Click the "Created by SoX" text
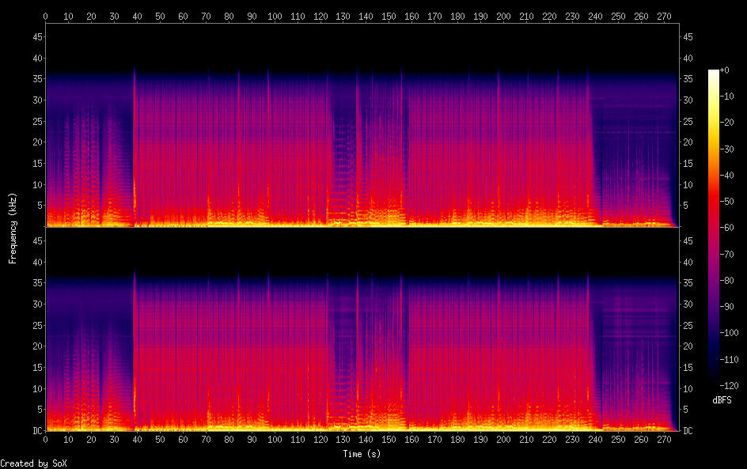This screenshot has height=469, width=747. [x=33, y=463]
